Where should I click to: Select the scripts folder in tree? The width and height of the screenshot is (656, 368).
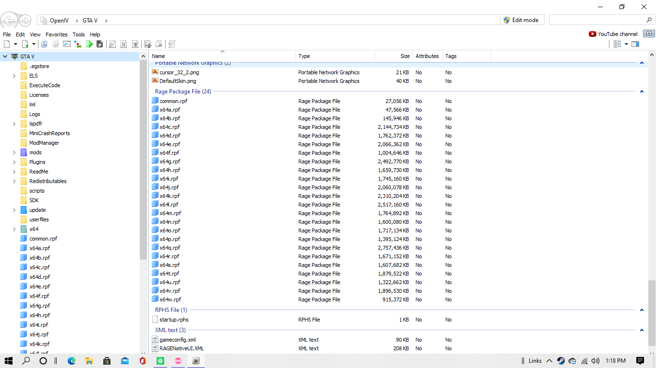[36, 191]
